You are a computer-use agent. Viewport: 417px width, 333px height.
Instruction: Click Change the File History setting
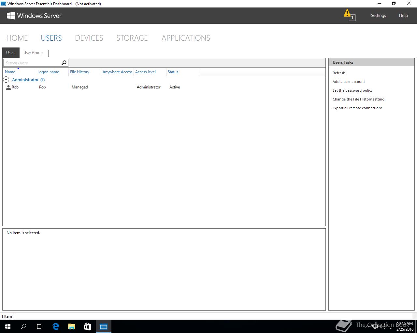pyautogui.click(x=358, y=99)
